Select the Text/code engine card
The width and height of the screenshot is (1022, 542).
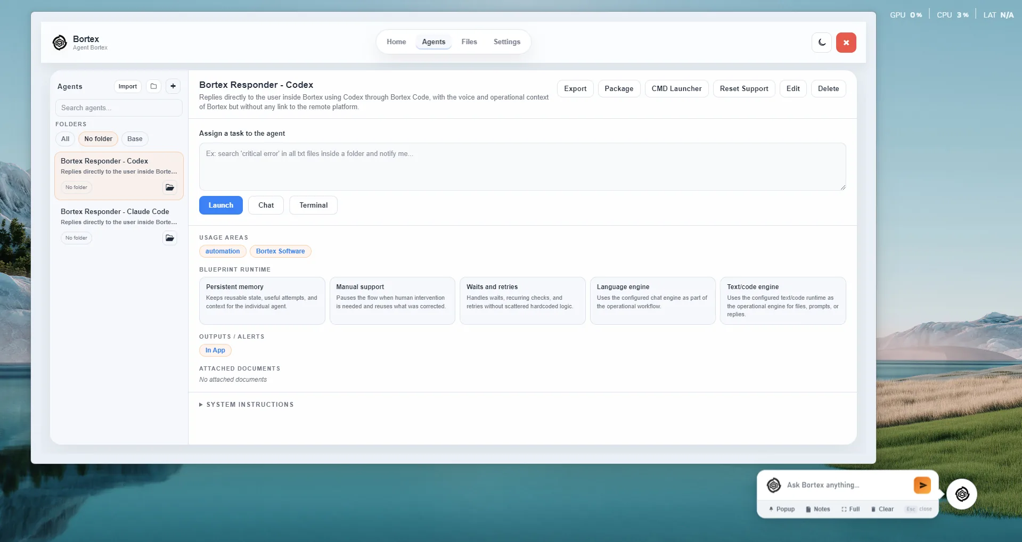[783, 301]
